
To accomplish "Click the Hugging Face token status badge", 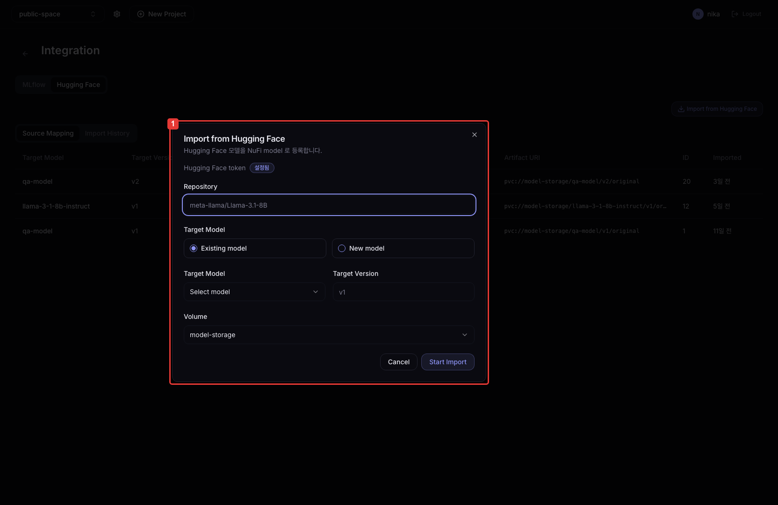I will point(262,168).
